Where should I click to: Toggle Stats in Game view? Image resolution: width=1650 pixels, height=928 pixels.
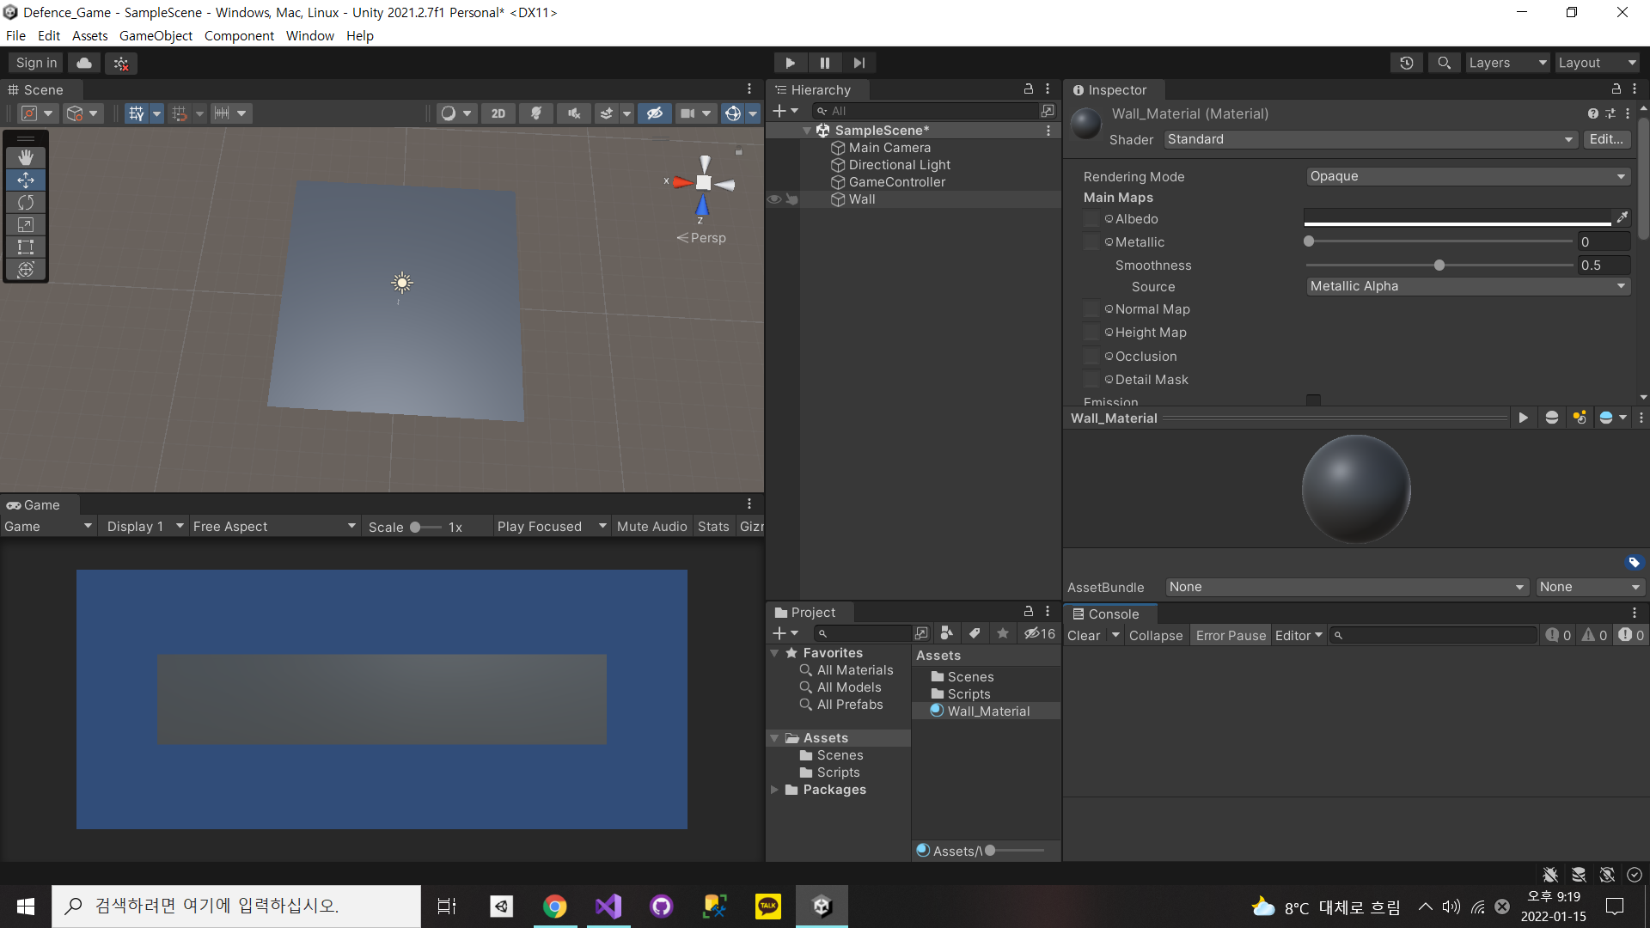pyautogui.click(x=713, y=527)
